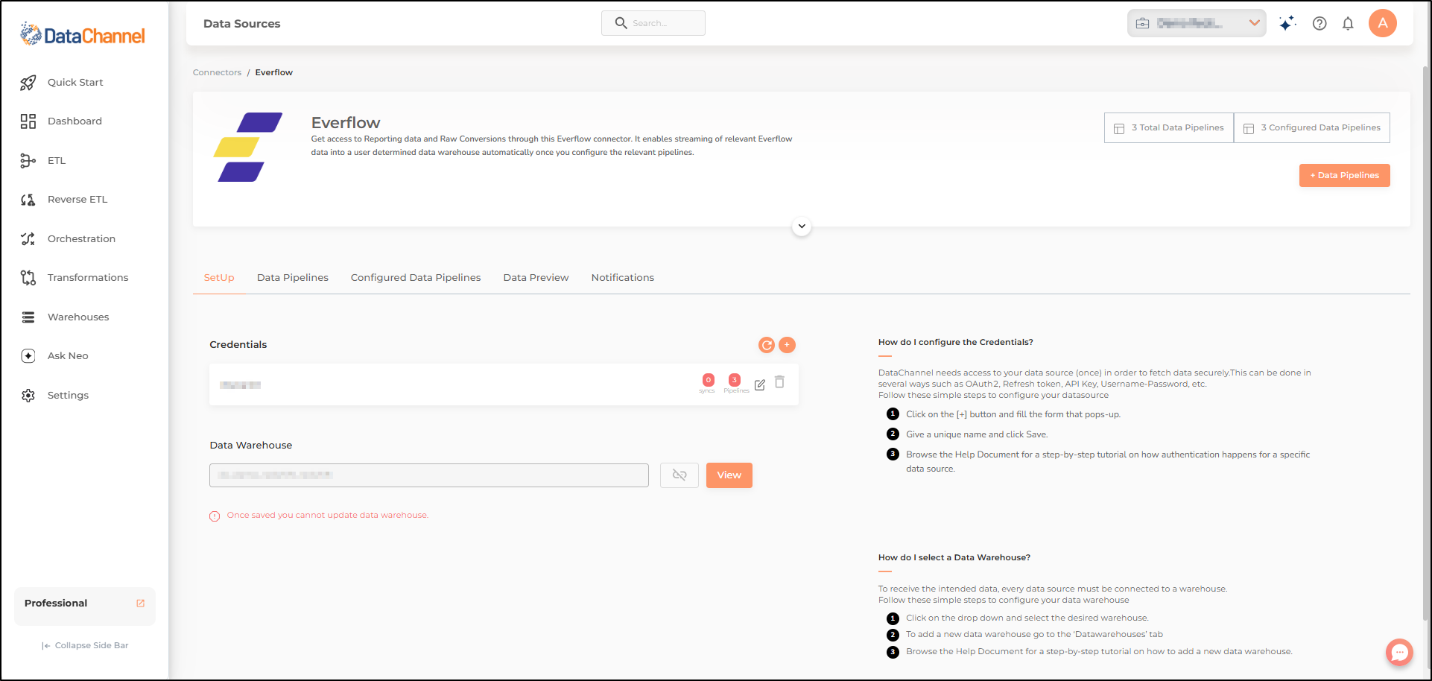Open the notifications bell icon
The width and height of the screenshot is (1432, 681).
[1348, 24]
